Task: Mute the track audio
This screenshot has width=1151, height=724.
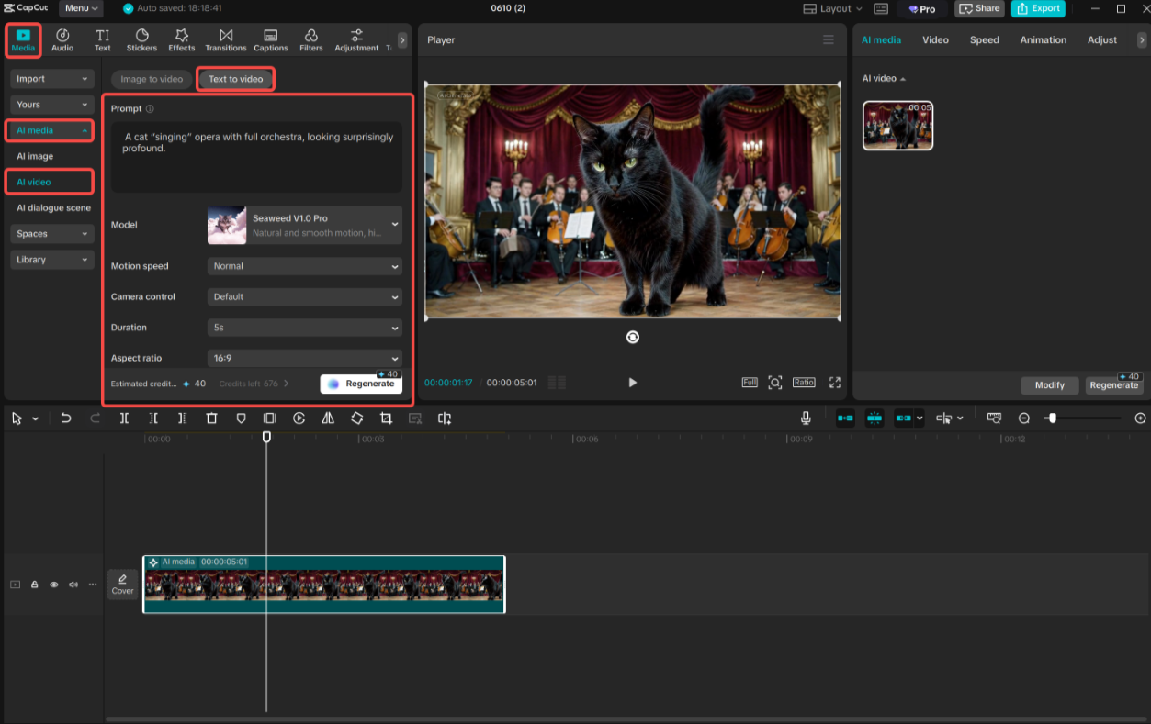Action: 73,585
